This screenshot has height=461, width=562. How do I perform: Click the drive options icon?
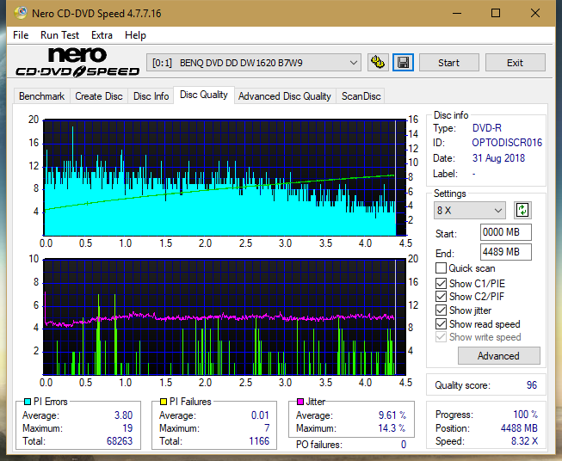click(x=378, y=63)
